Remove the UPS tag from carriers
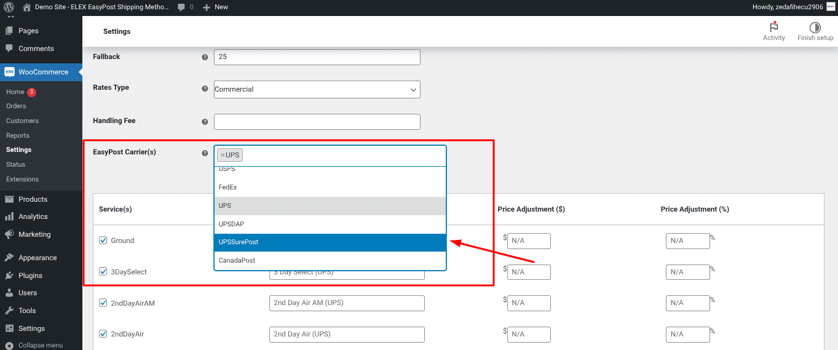 (x=223, y=155)
